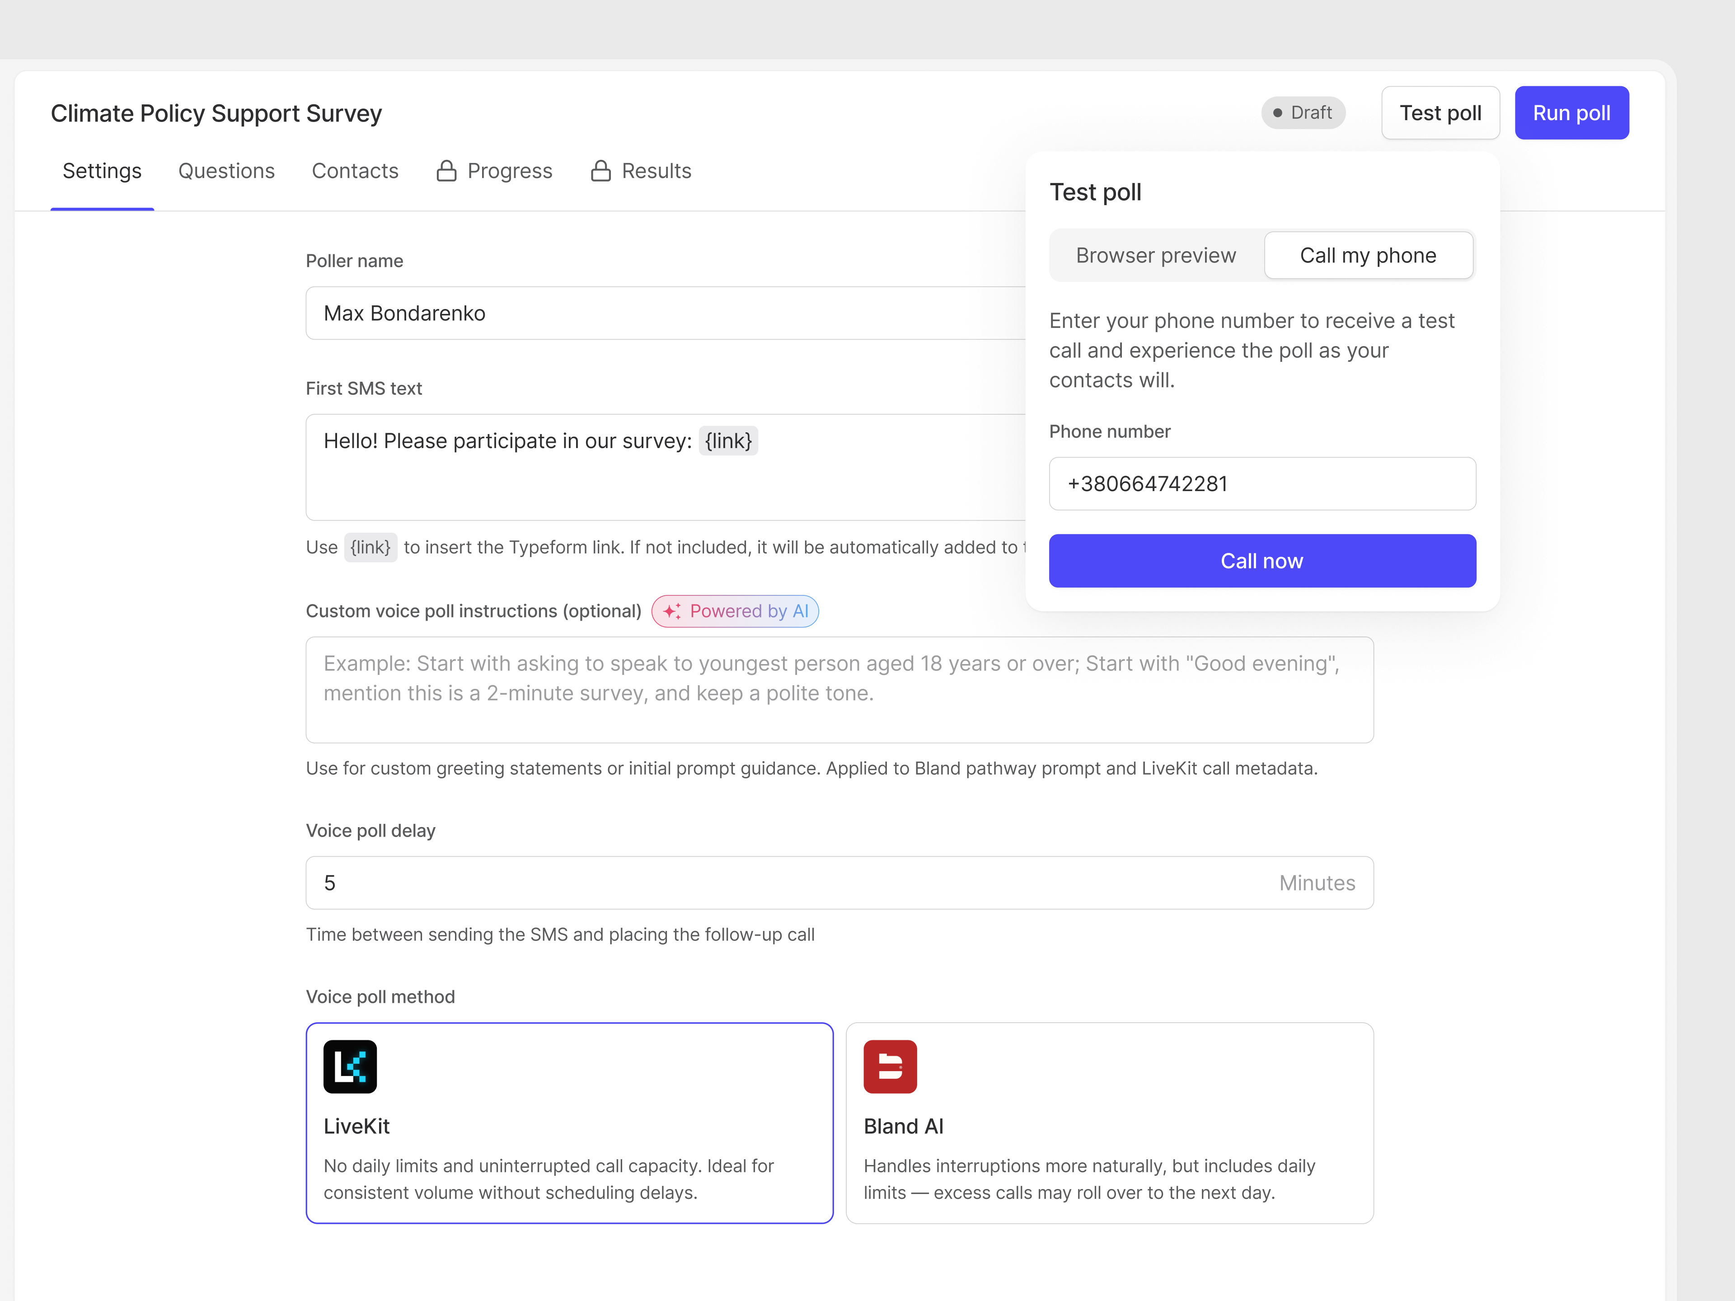Click the Bland AI 'Handles interruptions' description
This screenshot has width=1735, height=1301.
pos(1089,1179)
